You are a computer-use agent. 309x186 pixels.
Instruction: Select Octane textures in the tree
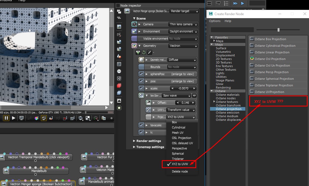(227, 102)
